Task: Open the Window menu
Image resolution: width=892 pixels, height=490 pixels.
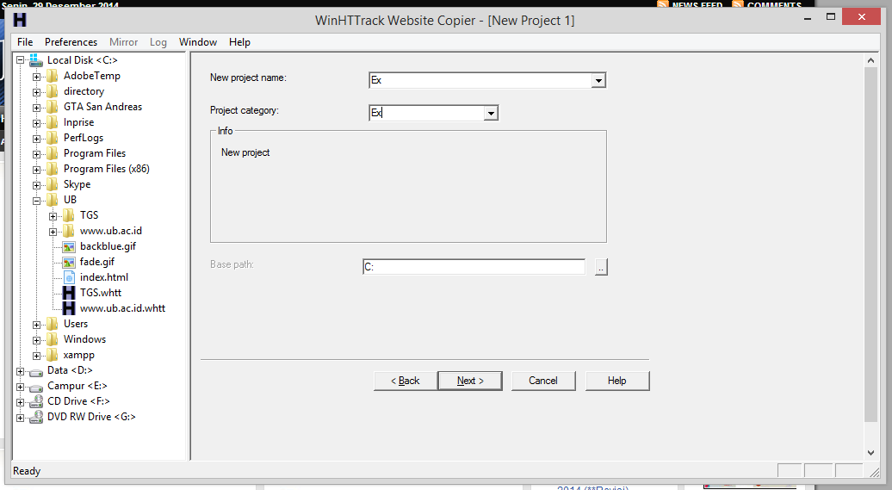Action: point(198,42)
